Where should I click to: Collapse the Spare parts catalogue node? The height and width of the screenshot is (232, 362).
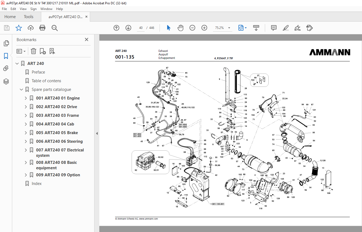click(21, 90)
